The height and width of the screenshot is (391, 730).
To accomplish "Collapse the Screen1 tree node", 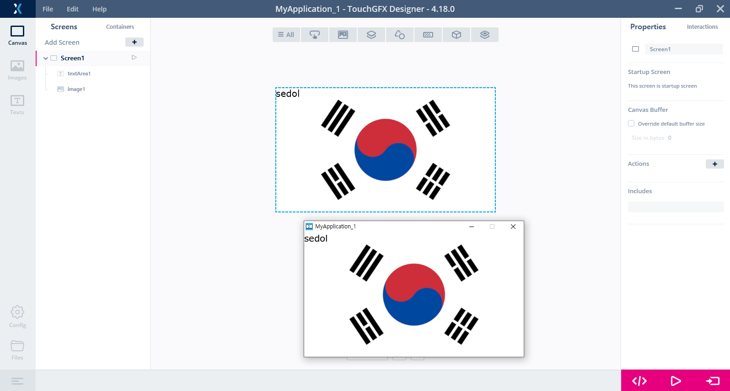I will click(x=46, y=58).
